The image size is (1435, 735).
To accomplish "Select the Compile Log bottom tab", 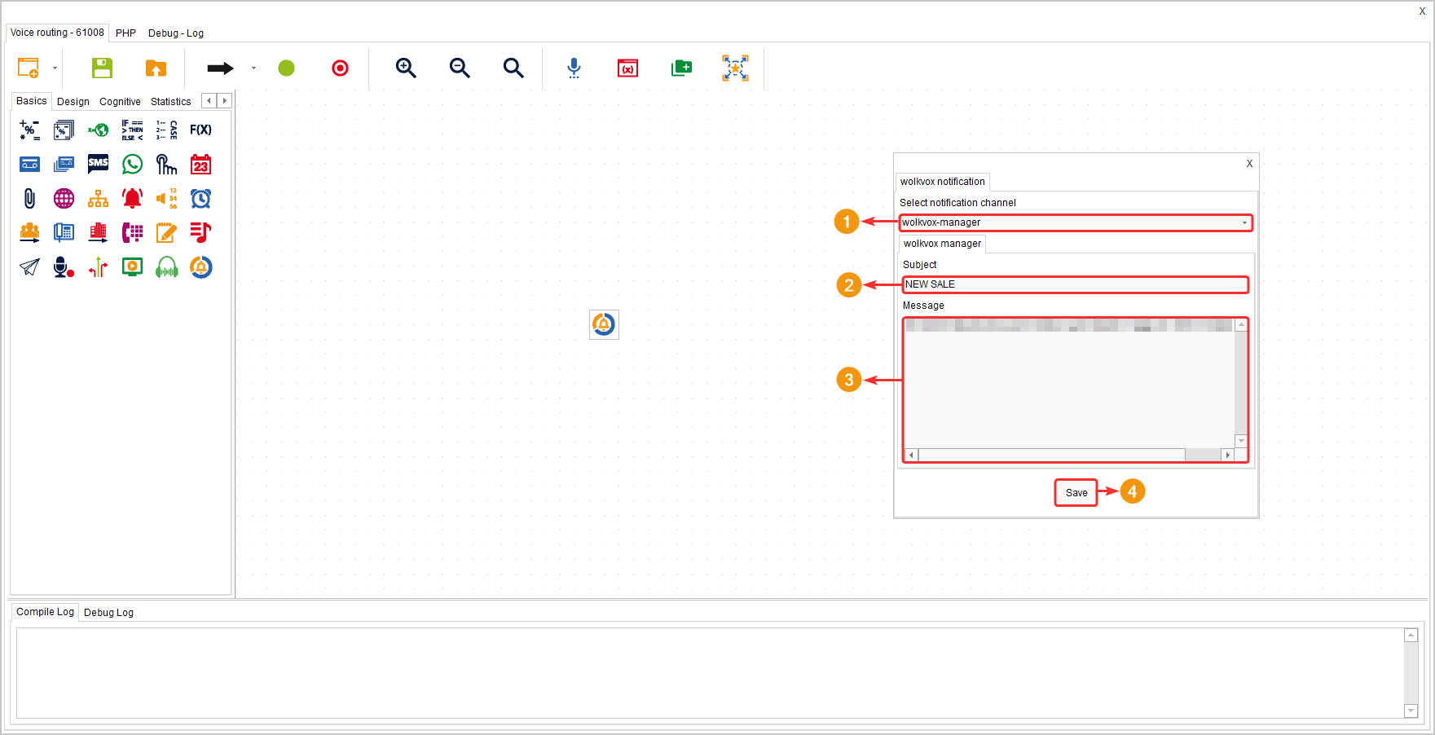I will coord(45,612).
